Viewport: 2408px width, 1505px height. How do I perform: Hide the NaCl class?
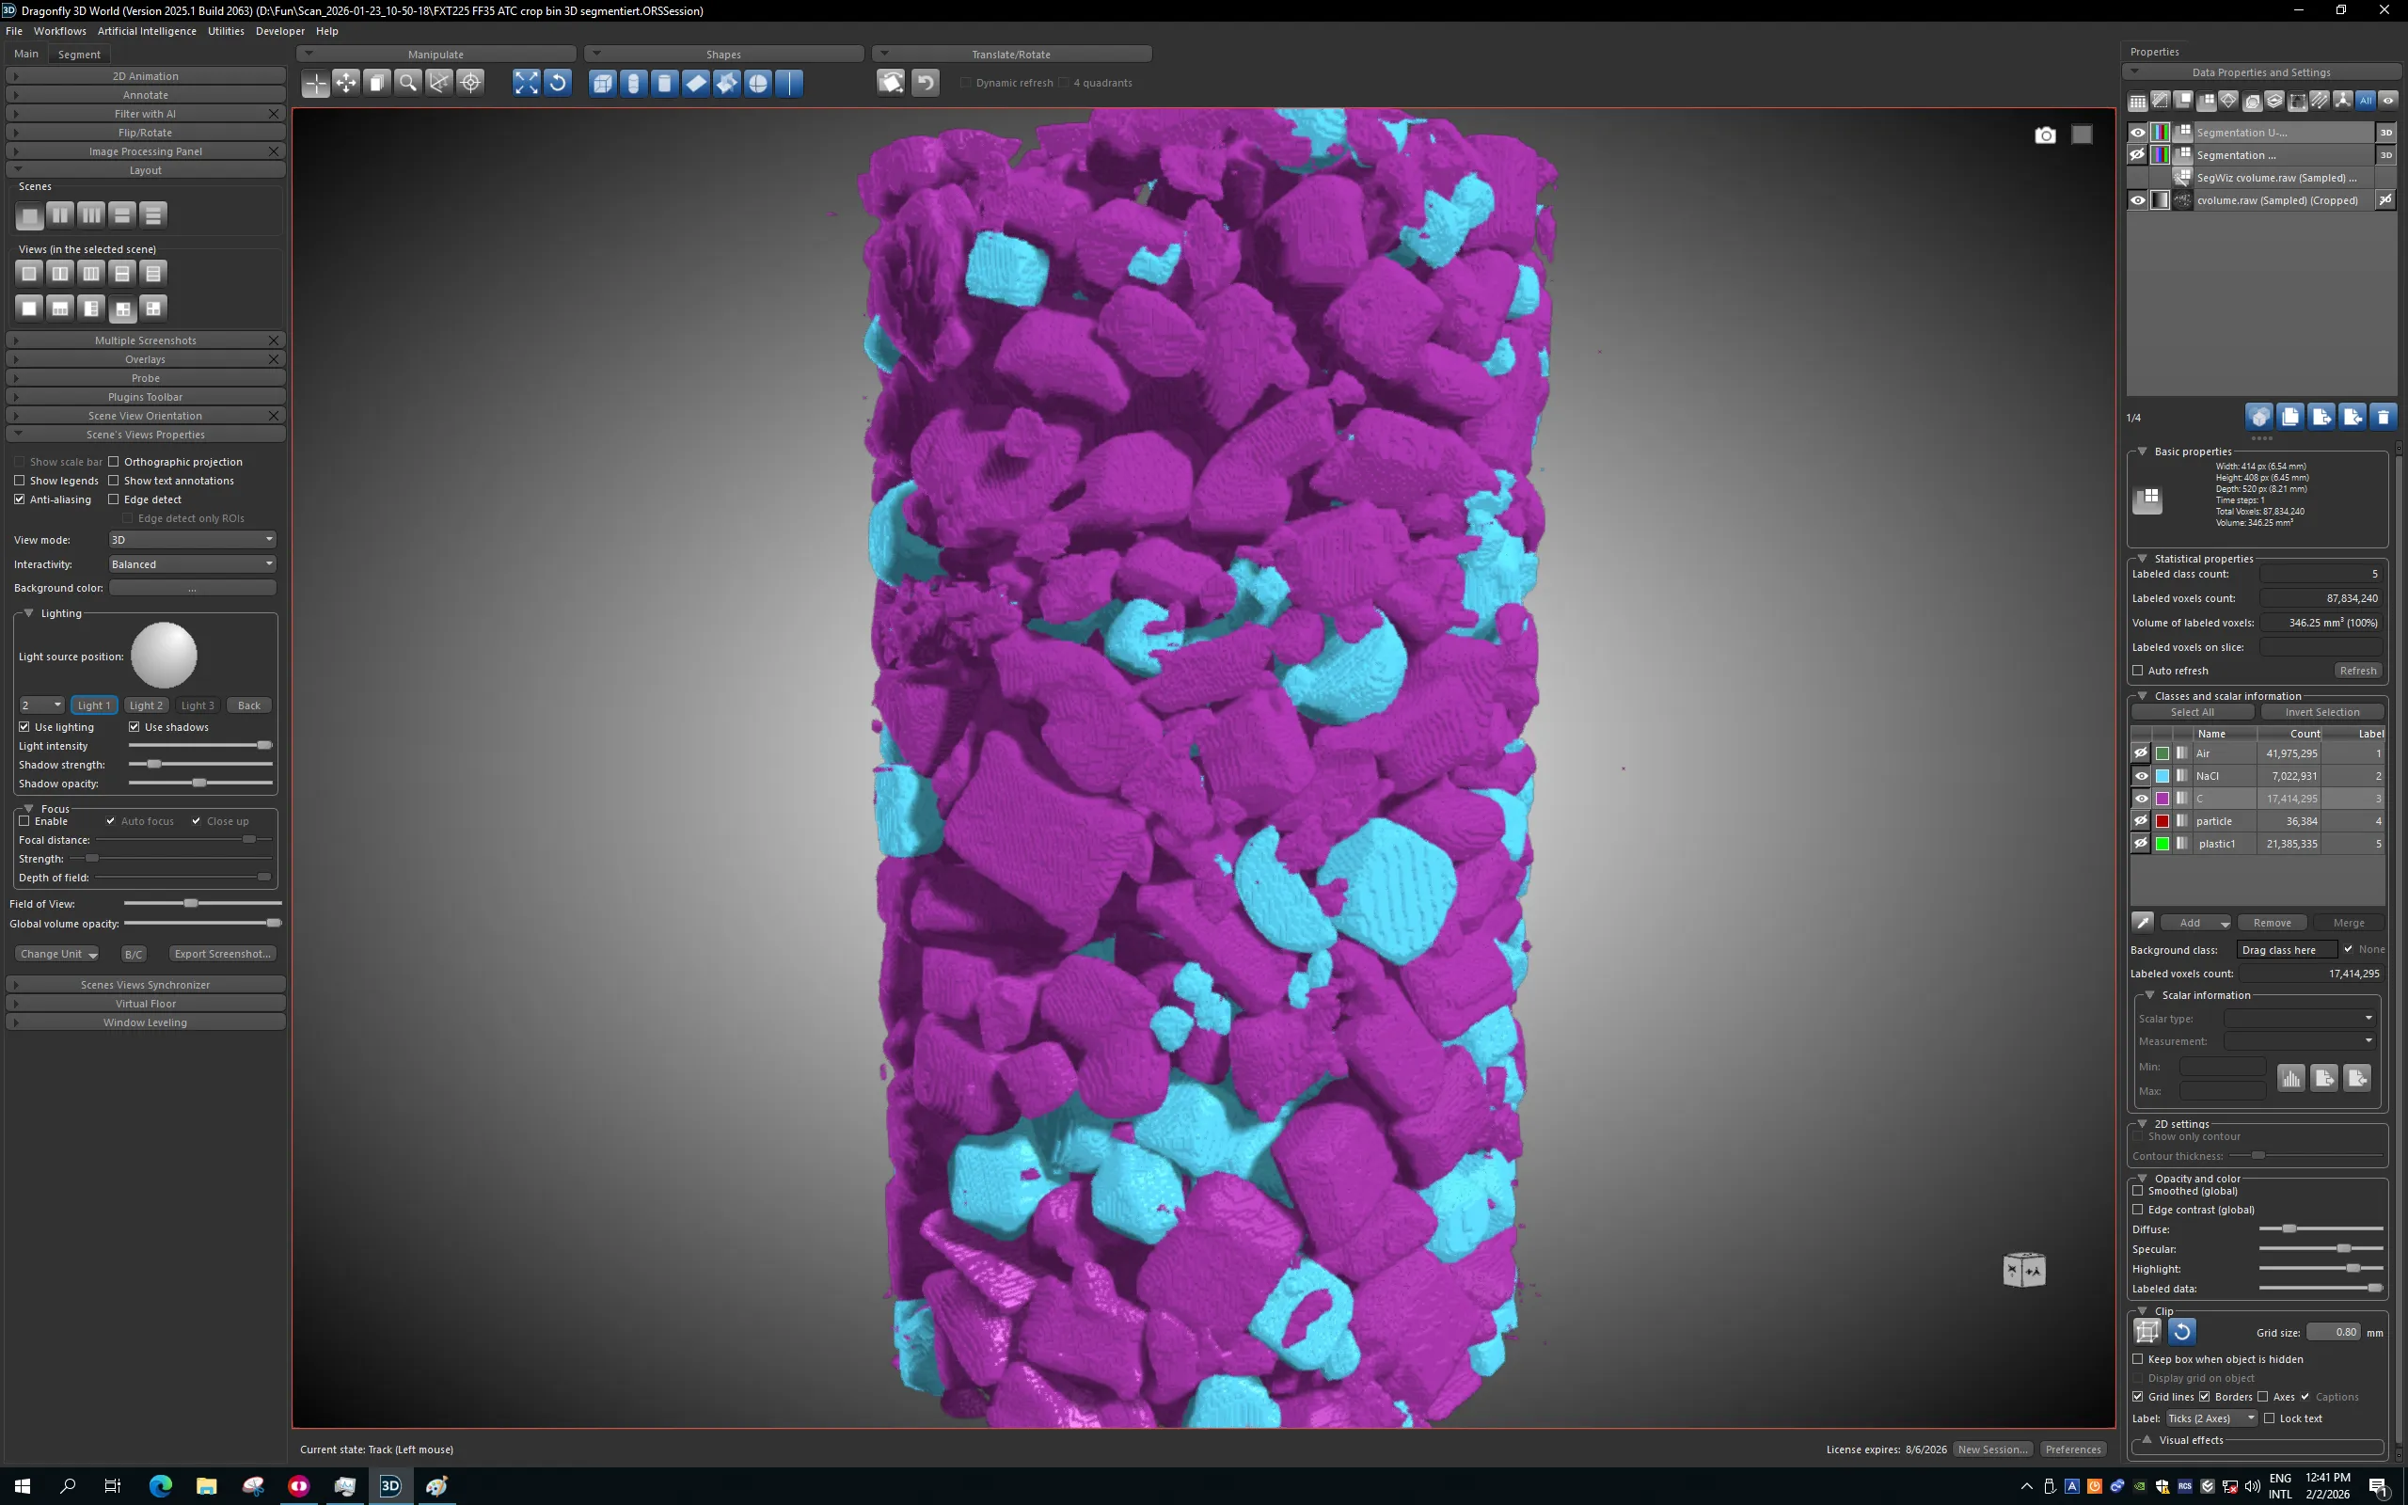[x=2141, y=776]
